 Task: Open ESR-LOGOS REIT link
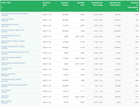[x=7, y=19]
